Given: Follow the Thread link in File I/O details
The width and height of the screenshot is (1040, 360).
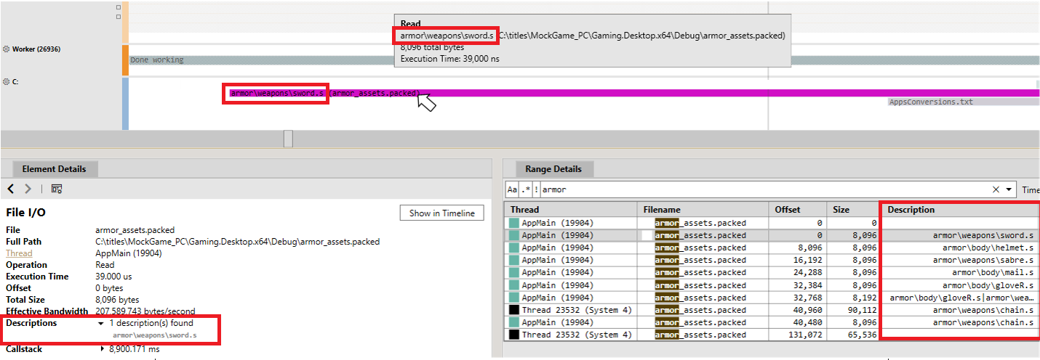Looking at the screenshot, I should [19, 253].
